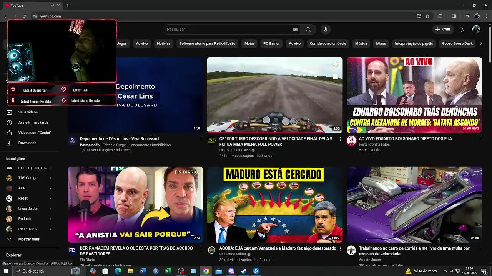Open Realidade Militar channel link
Image resolution: width=492 pixels, height=276 pixels.
click(233, 254)
